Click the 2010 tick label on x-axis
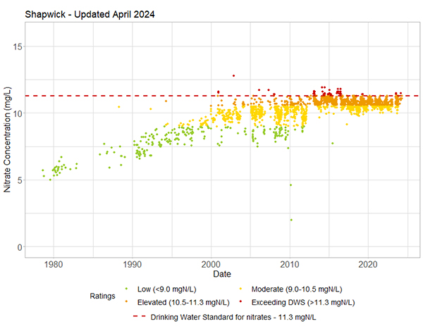Viewport: 423px width, 331px height. pyautogui.click(x=290, y=264)
